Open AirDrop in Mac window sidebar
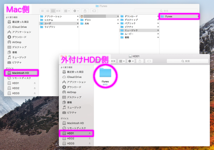Image resolution: width=214 pixels, height=150 pixels. point(14,42)
